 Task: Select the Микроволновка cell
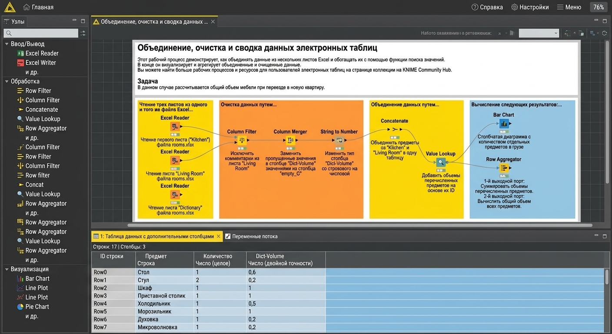point(165,327)
